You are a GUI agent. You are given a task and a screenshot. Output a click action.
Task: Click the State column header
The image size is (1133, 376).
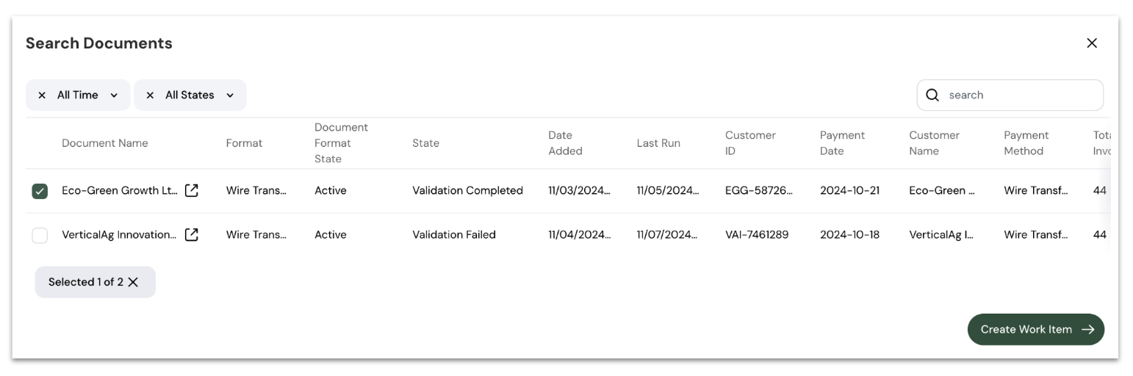[x=425, y=143]
